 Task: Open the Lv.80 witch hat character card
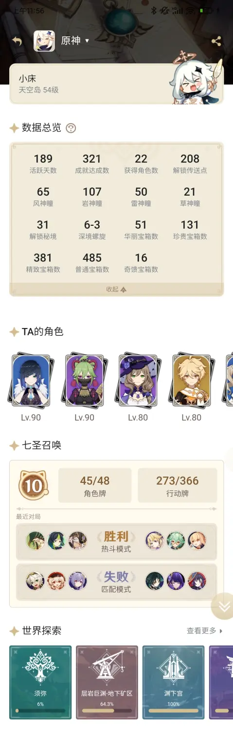138,380
